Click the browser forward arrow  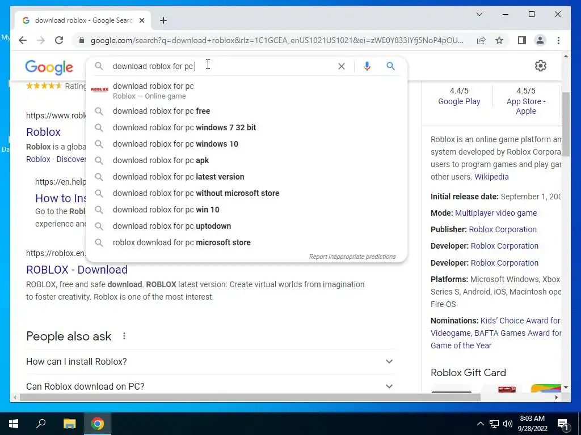[x=41, y=40]
